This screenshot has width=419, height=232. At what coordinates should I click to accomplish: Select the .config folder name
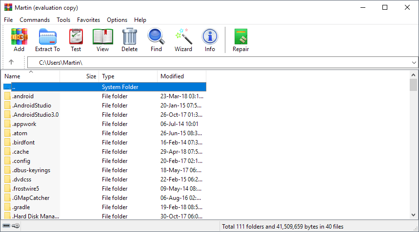[21, 161]
